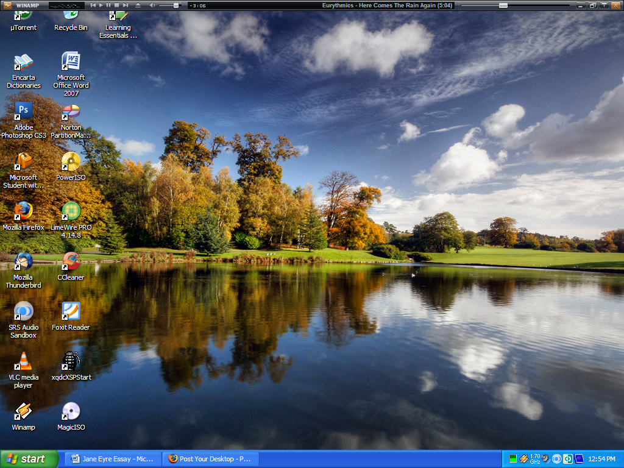This screenshot has width=624, height=468.
Task: Click the LimeWire PRO desktop icon
Action: coord(71,211)
